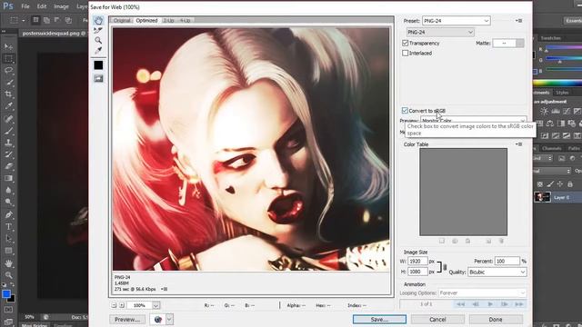
Task: Switch to the 4-Up tab
Action: (185, 20)
